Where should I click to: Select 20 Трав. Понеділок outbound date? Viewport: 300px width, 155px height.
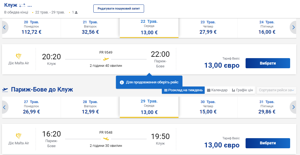32,28
